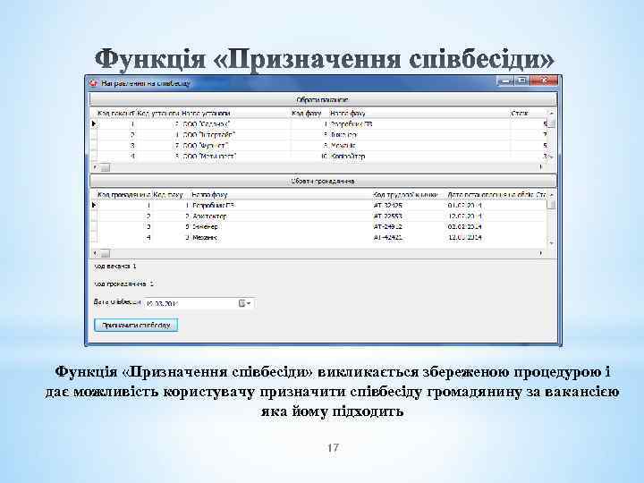Image resolution: width=644 pixels, height=483 pixels.
Task: Click the right arrow of the lower grid's horizontal scrollbar
Action: [541, 253]
